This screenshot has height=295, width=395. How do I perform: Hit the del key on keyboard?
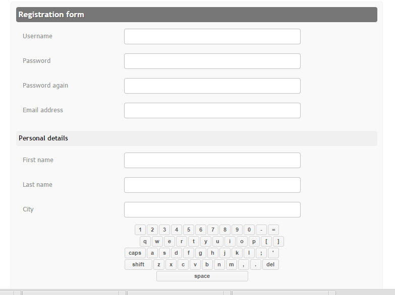(x=270, y=264)
